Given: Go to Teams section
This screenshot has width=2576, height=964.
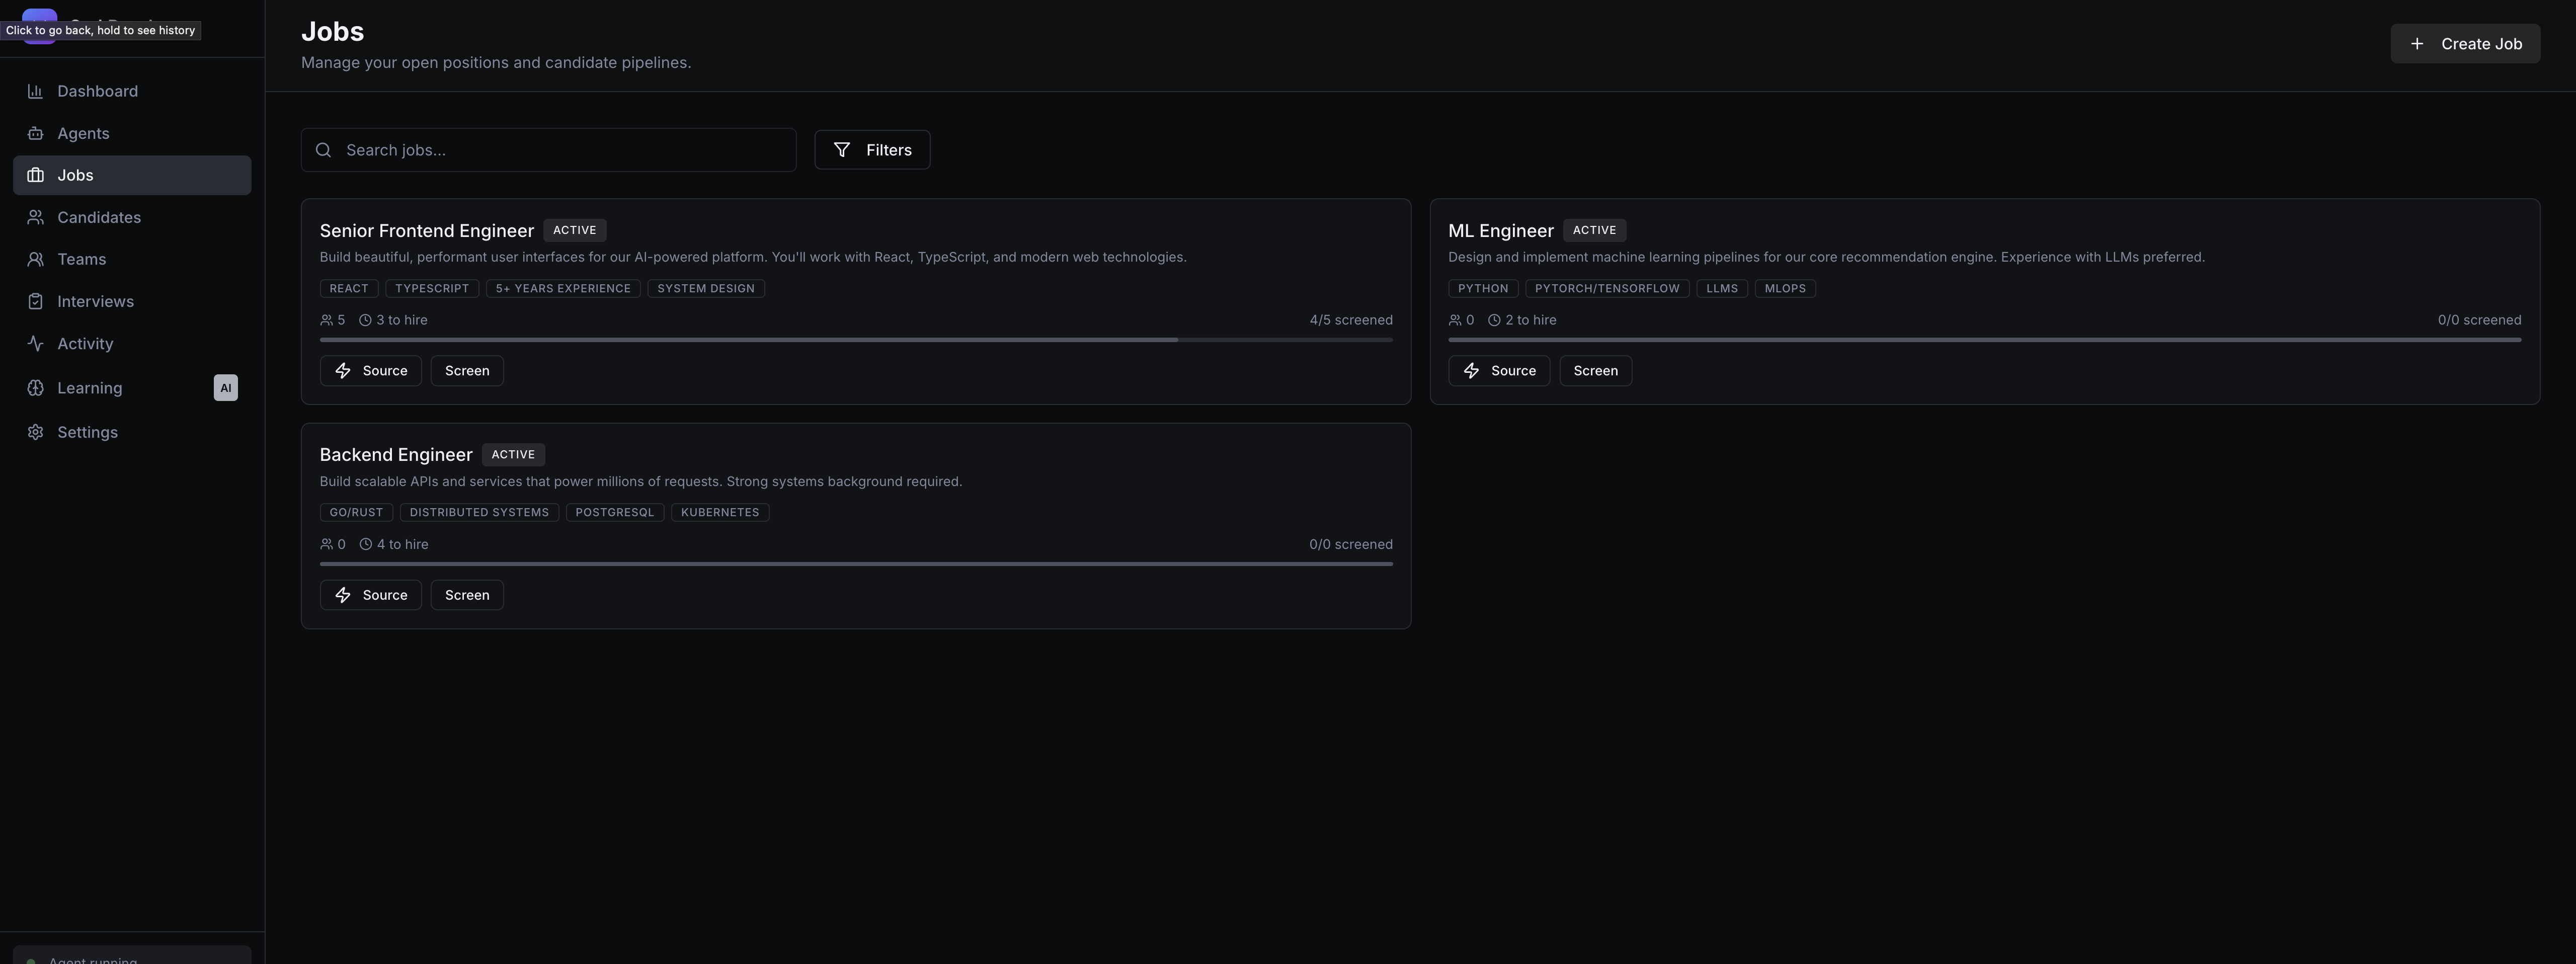Looking at the screenshot, I should point(81,259).
